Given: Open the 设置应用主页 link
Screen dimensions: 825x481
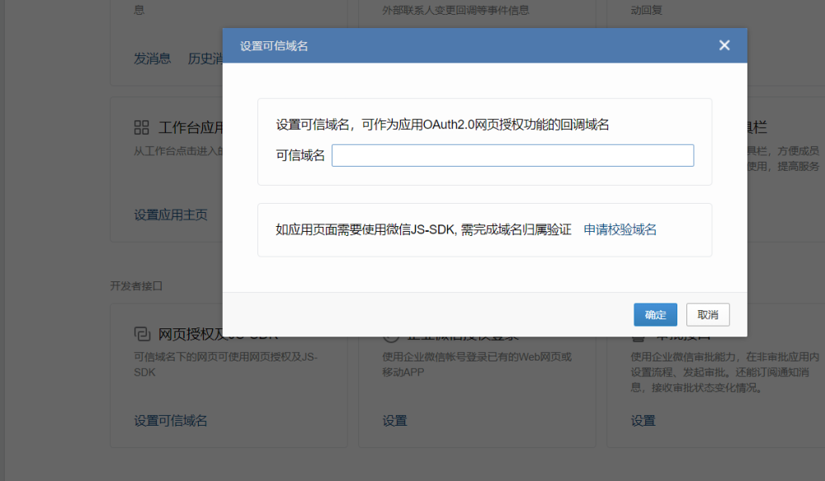Looking at the screenshot, I should point(171,215).
